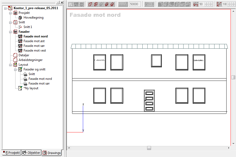Click the gray 3D house toolbar icon
The height and width of the screenshot is (157, 236).
[x=82, y=4]
